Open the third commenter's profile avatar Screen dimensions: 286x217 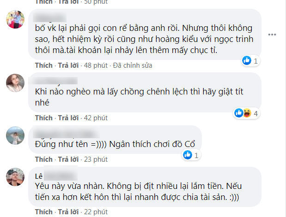point(15,135)
